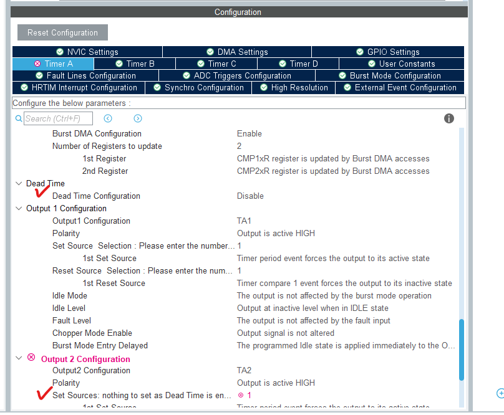Open ADC Triggers Configuration tab
The height and width of the screenshot is (415, 504).
(x=237, y=75)
